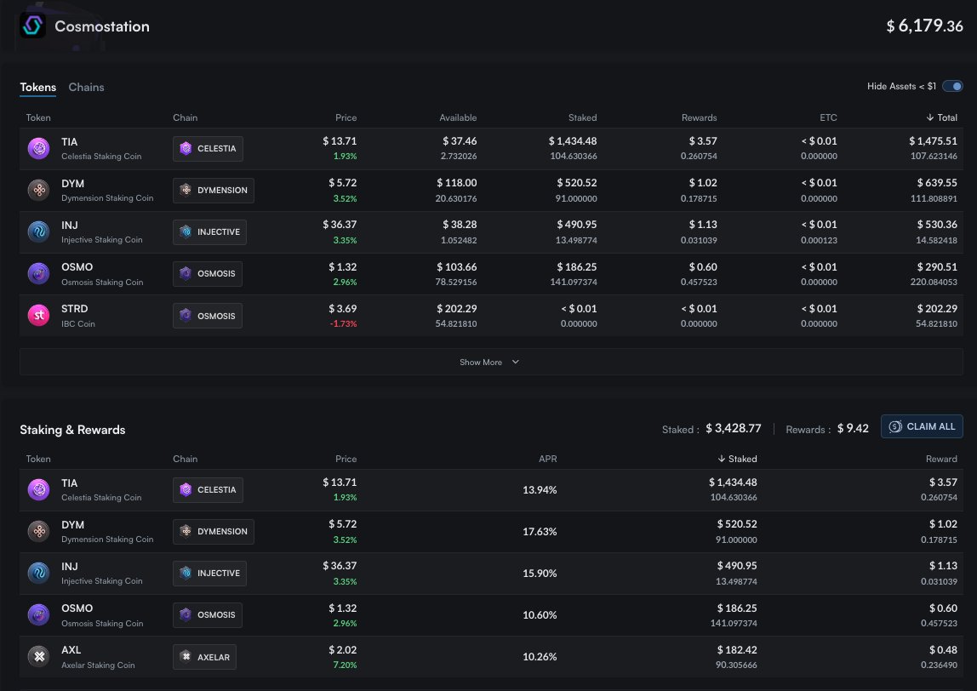Screen dimensions: 977x691
Task: Click the total balance $ 6,179.36
Action: click(x=924, y=26)
